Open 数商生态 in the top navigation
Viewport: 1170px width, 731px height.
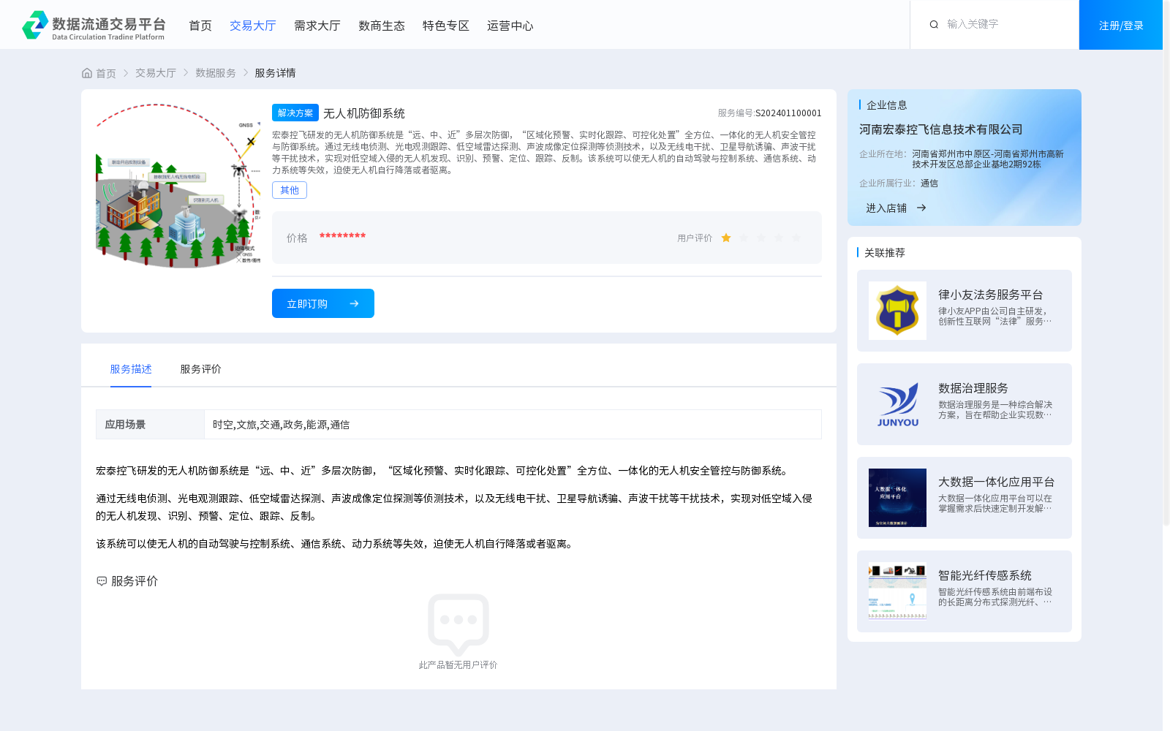382,26
